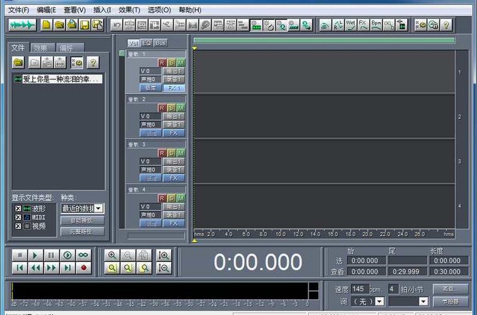This screenshot has height=315, width=477.
Task: Select the file 爱上你是一种流泪的幸...
Action: [58, 79]
